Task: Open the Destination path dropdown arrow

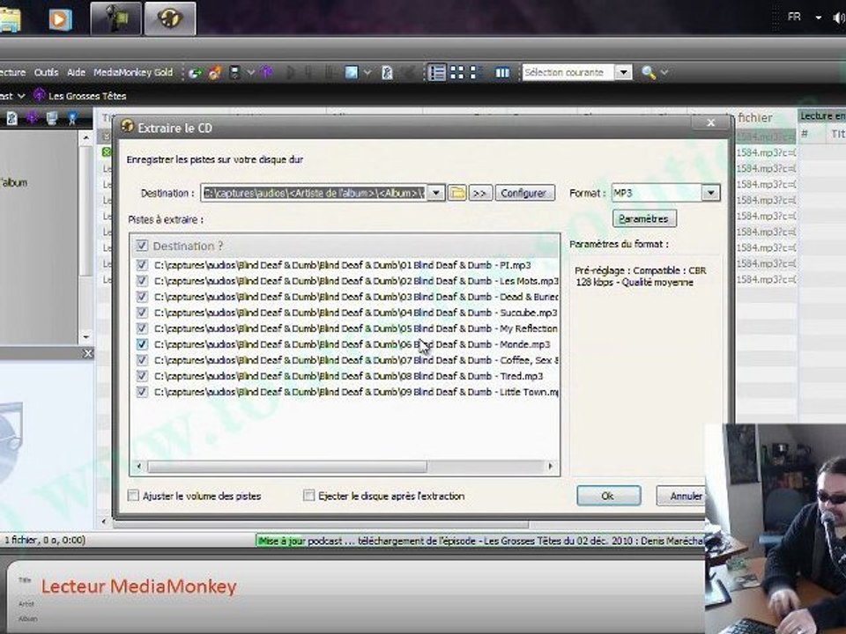Action: [x=436, y=193]
